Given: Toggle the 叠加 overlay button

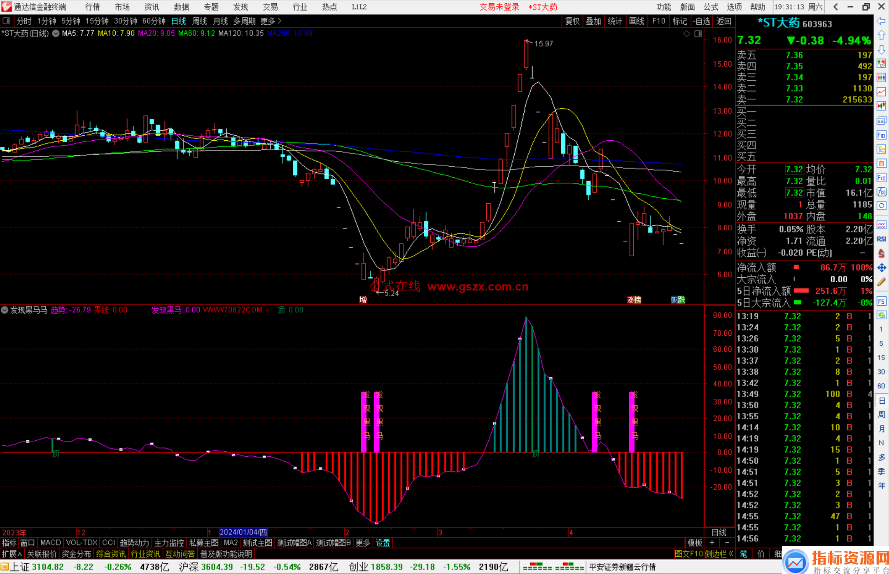Looking at the screenshot, I should click(x=593, y=21).
